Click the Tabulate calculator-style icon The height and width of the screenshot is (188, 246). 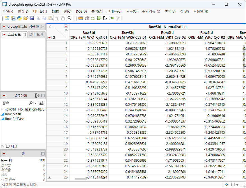[87, 18]
